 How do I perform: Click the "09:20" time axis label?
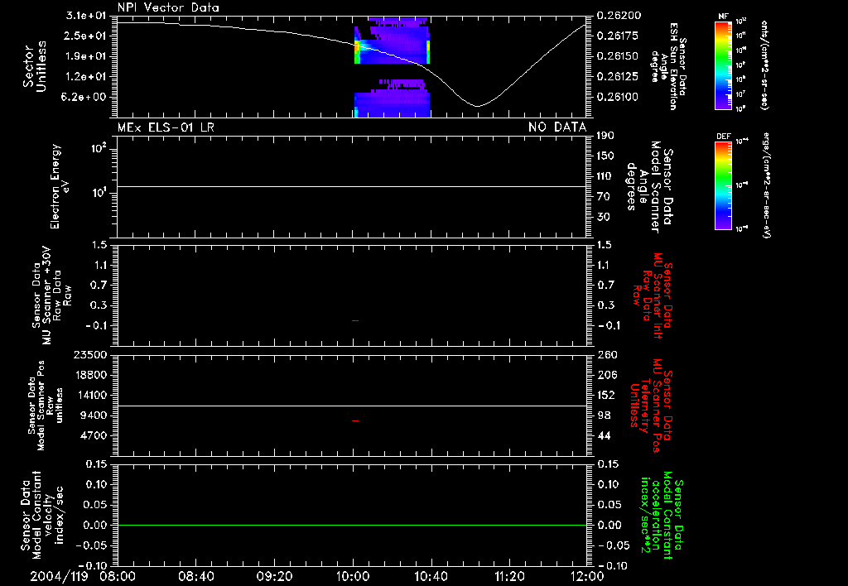[275, 576]
